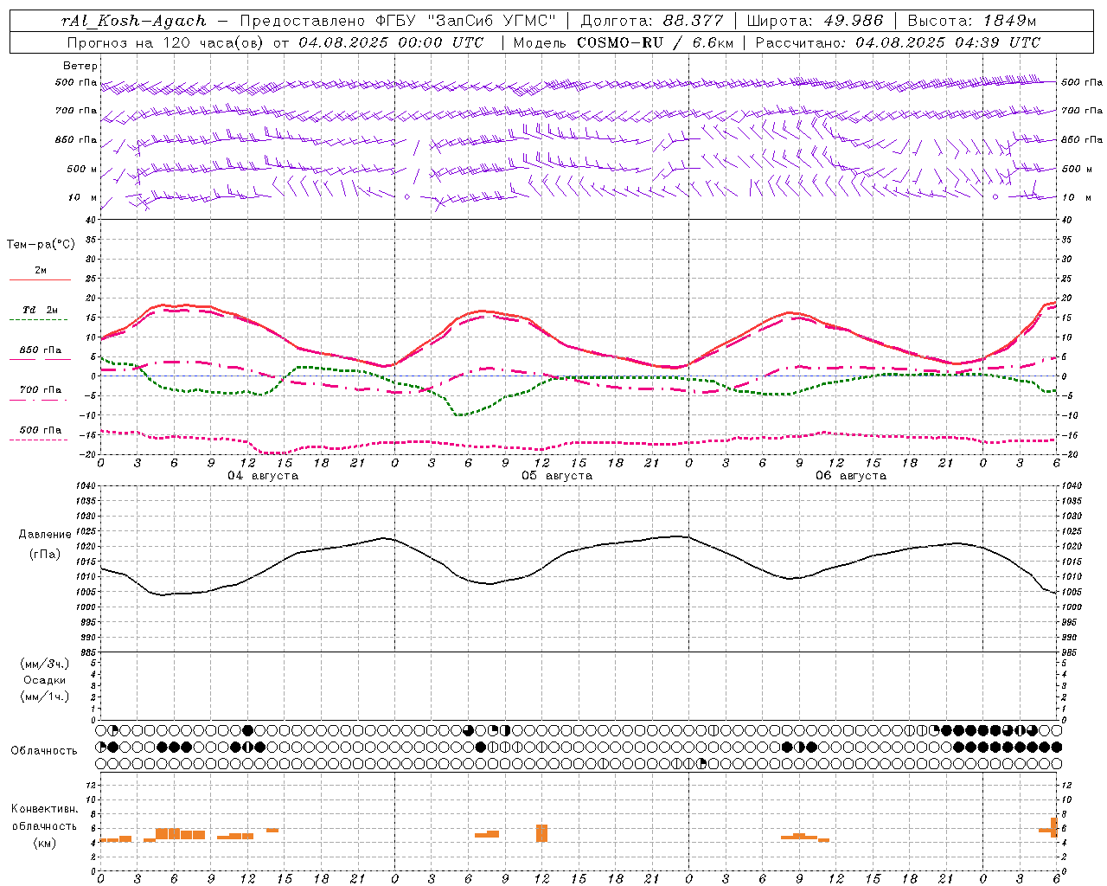
Task: Click the Ветер section label
Action: tap(80, 66)
